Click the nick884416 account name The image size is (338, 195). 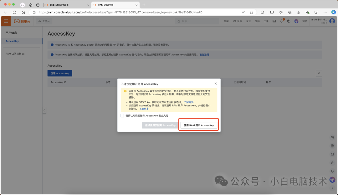tap(319, 20)
